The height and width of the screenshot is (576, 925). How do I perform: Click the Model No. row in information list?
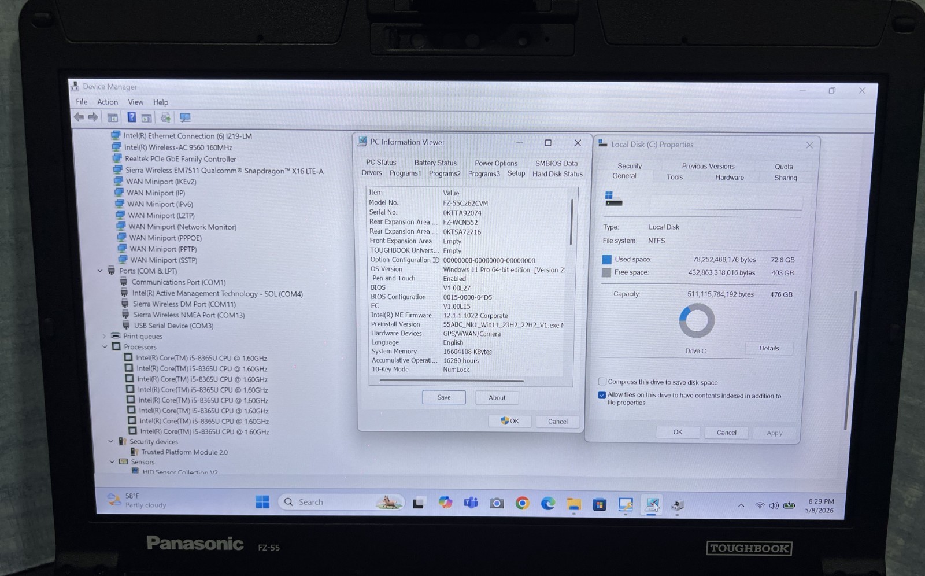point(466,203)
